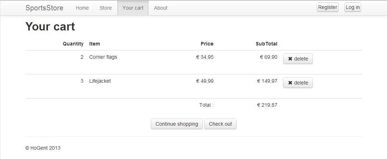Viewport: 387px width, 159px height.
Task: Click the HoGent 2013 footer text
Action: pyautogui.click(x=43, y=148)
